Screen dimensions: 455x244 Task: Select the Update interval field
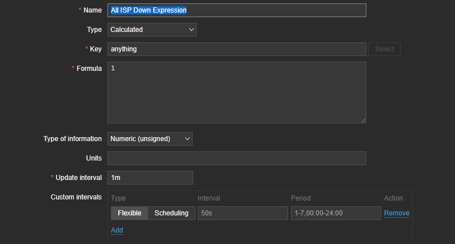(x=150, y=178)
